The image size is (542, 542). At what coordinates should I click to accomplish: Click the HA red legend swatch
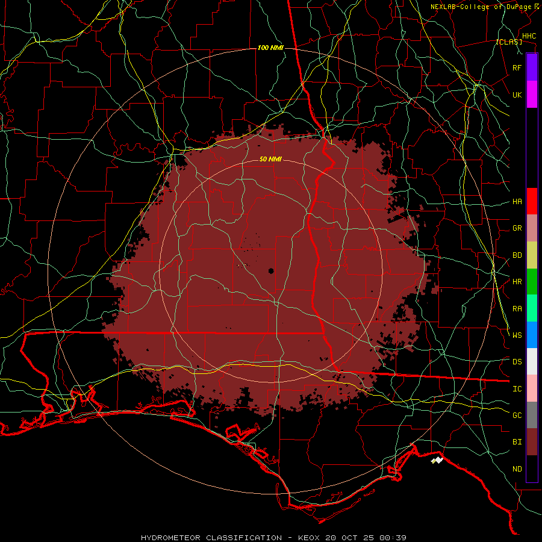click(x=532, y=201)
